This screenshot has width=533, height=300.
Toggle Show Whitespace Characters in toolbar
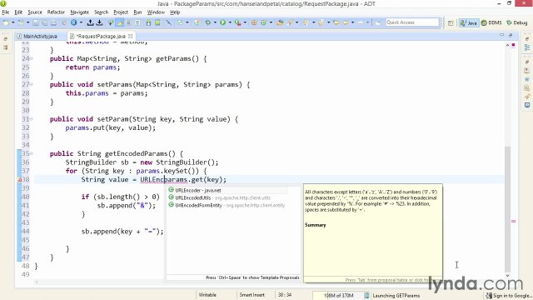click(x=137, y=22)
